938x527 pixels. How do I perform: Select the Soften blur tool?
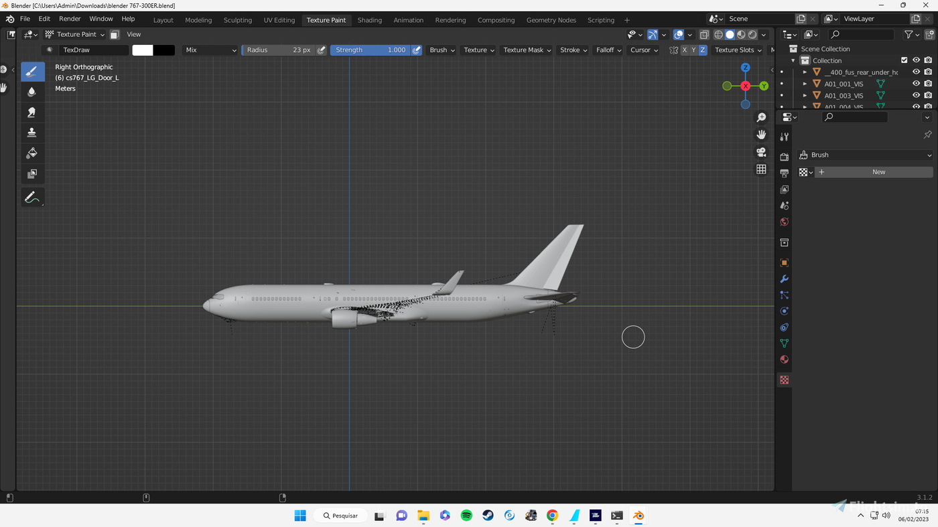[32, 91]
